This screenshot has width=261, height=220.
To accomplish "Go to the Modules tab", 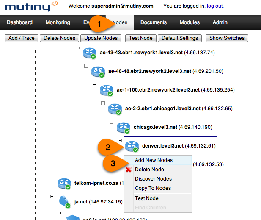I will pyautogui.click(x=190, y=22).
